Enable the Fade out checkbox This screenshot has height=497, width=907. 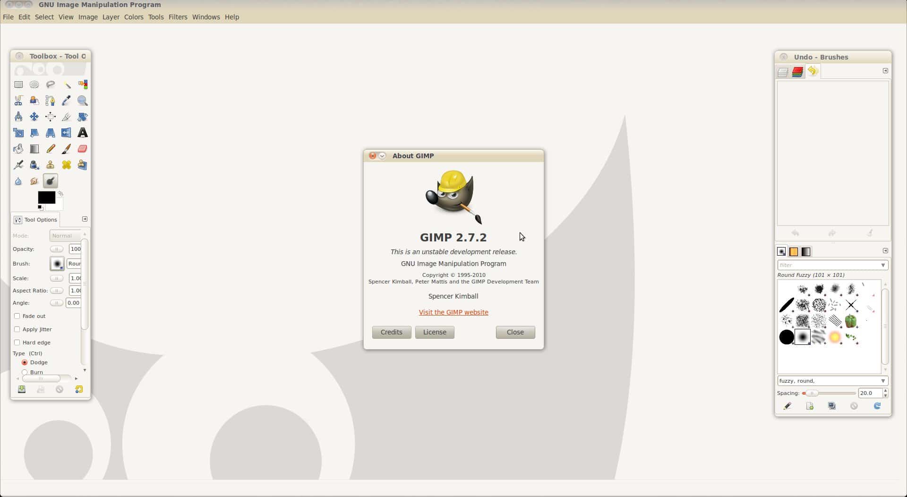[17, 316]
